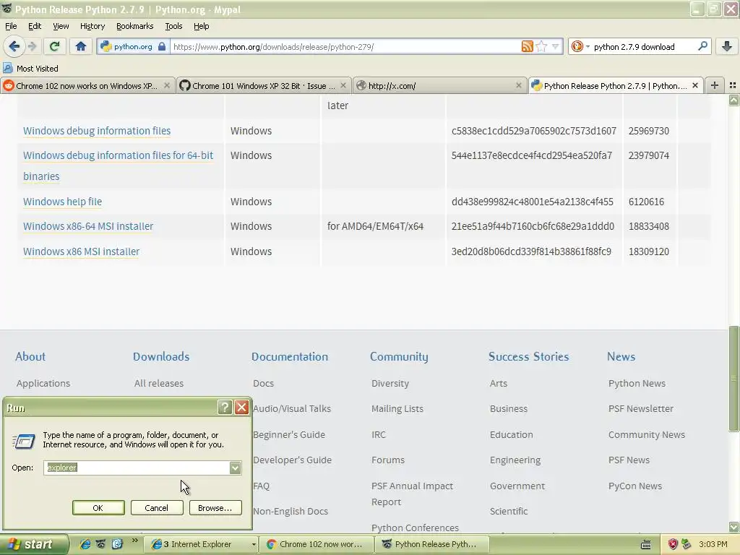Expand the address bar history dropdown arrow

pos(556,46)
